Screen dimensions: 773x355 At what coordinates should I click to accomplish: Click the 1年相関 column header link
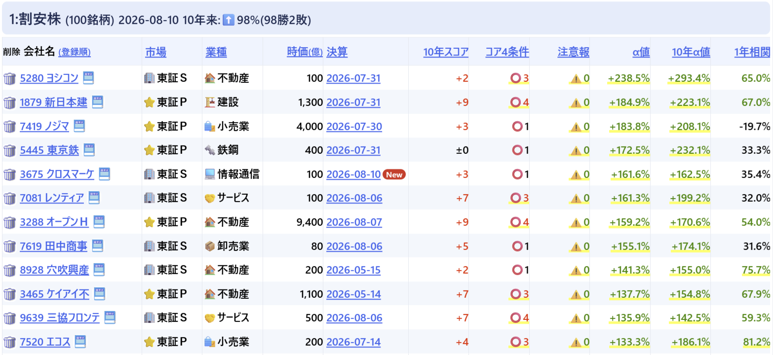pyautogui.click(x=752, y=52)
